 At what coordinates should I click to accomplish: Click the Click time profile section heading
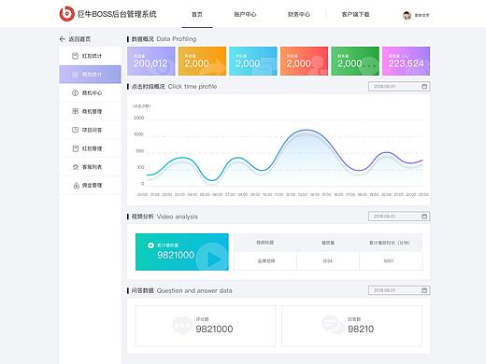[174, 86]
